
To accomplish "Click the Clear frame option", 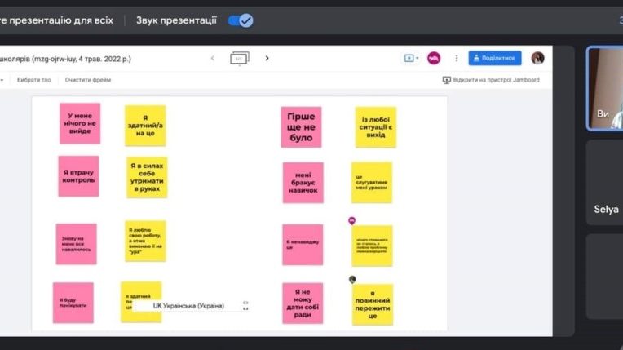I will (88, 80).
